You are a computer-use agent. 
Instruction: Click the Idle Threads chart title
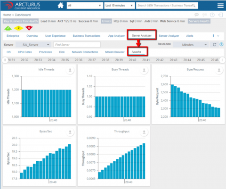(46, 69)
